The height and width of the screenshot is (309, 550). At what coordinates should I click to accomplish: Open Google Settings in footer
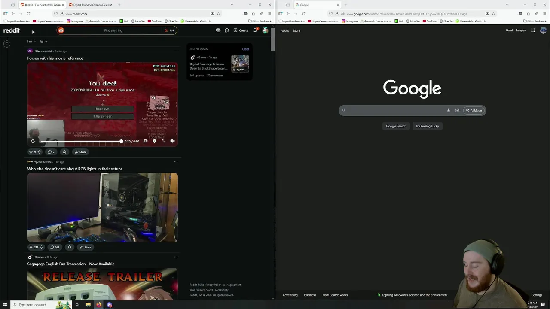click(x=537, y=295)
